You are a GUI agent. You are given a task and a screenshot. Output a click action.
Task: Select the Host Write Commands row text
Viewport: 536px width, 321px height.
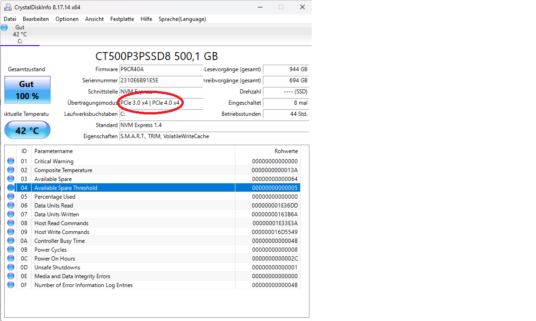tap(62, 232)
